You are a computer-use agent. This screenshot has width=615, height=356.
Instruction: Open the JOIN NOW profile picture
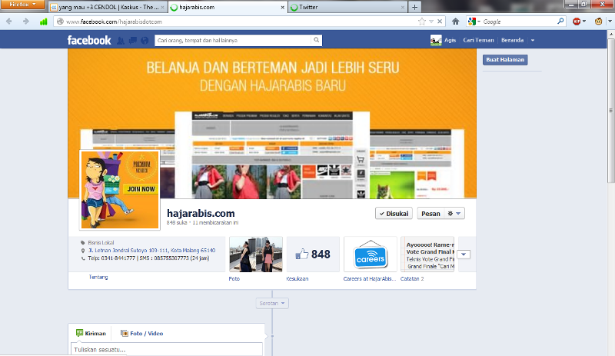[x=120, y=190]
